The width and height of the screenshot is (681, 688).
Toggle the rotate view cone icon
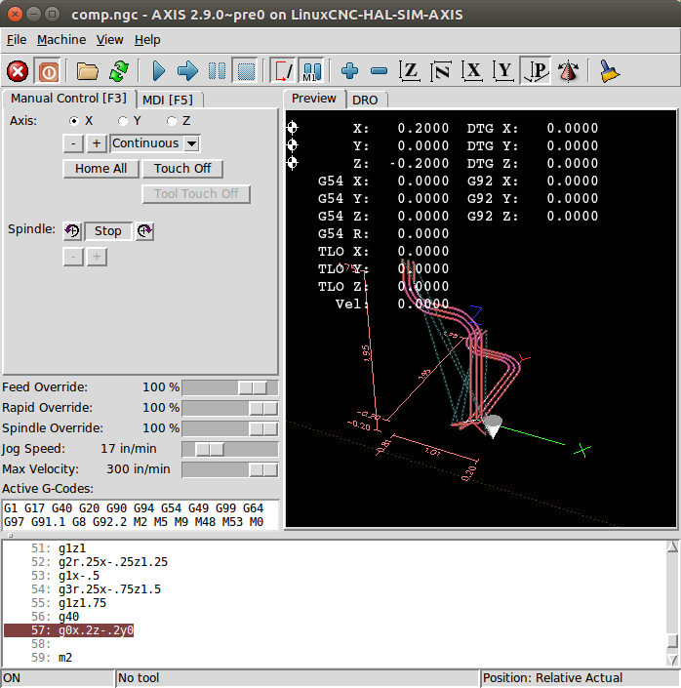[568, 71]
